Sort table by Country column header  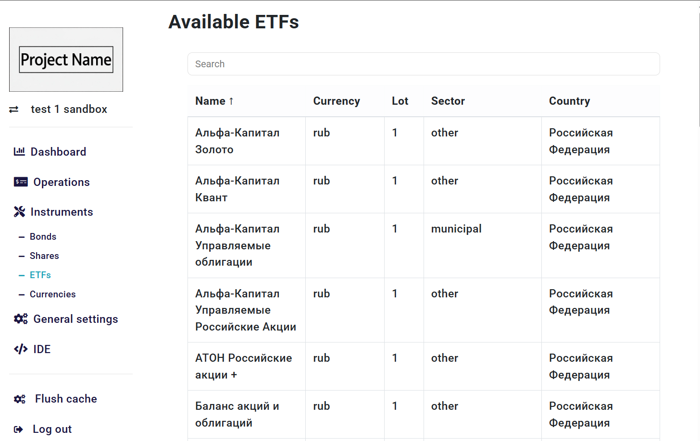[x=569, y=101]
